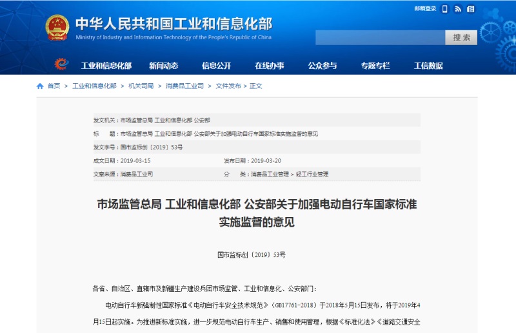Open 邮箱登录 mailbox login link

(x=425, y=9)
